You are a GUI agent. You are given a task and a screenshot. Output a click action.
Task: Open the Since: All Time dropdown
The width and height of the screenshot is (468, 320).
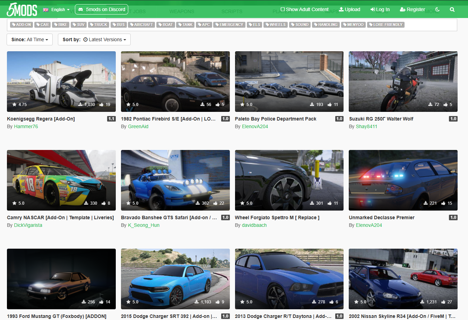29,39
